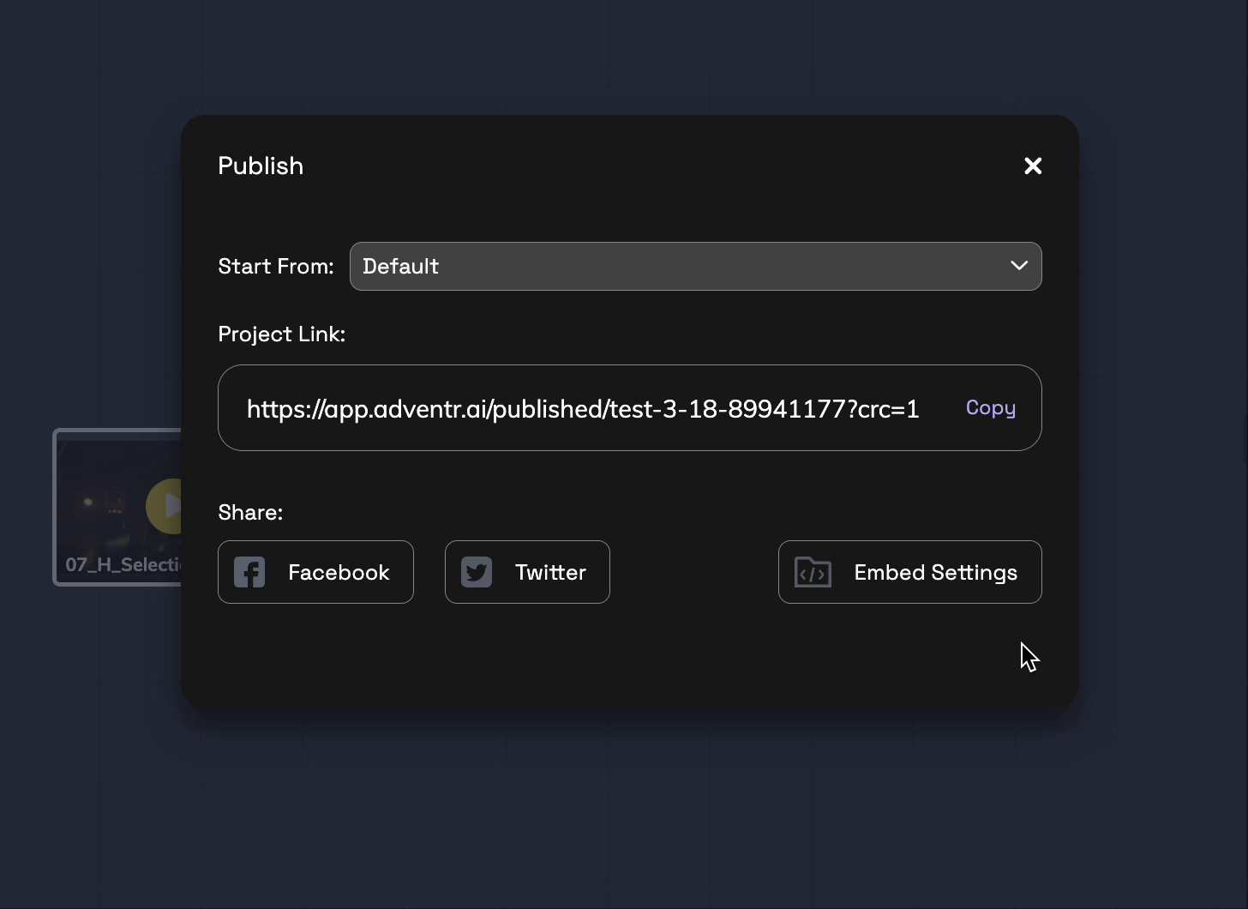Open the Start From dropdown

695,266
